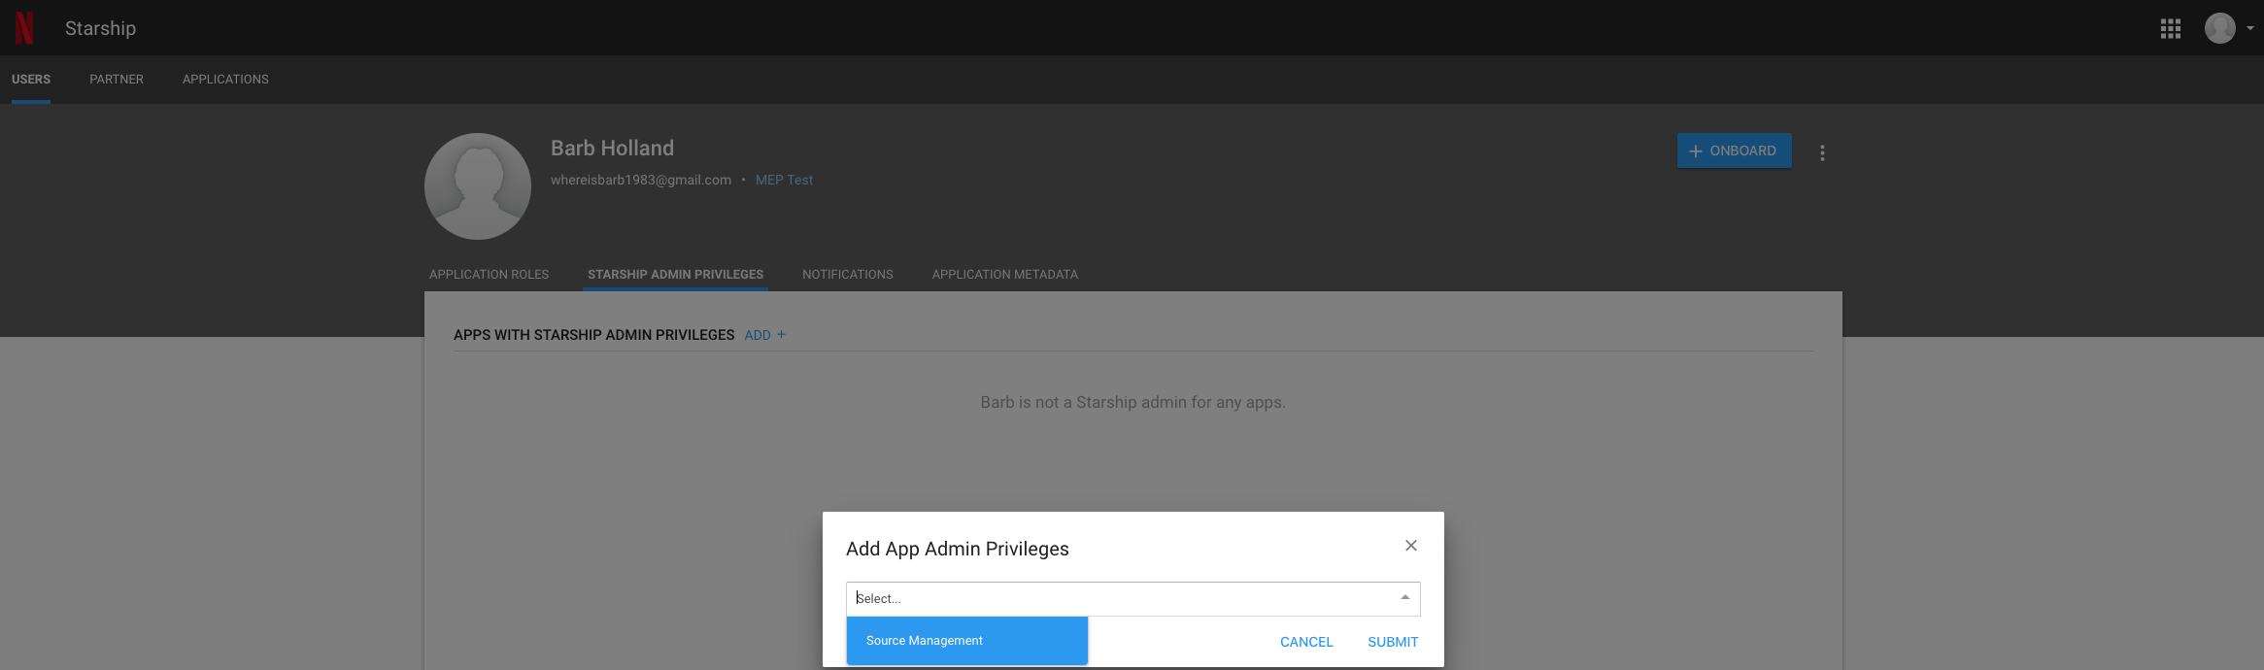Click the Onboard button

point(1735,151)
